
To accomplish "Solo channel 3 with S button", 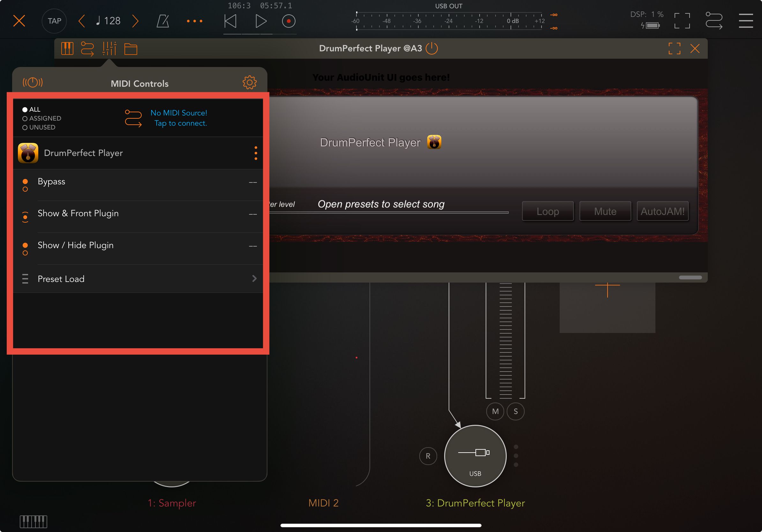I will [516, 411].
